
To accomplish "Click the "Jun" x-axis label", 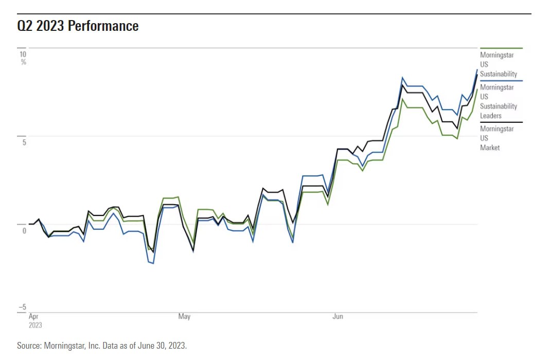I will (x=338, y=317).
